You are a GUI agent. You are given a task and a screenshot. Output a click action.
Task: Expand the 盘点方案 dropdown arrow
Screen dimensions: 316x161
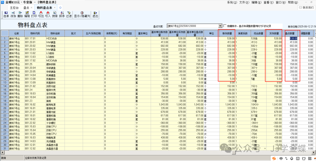point(220,26)
